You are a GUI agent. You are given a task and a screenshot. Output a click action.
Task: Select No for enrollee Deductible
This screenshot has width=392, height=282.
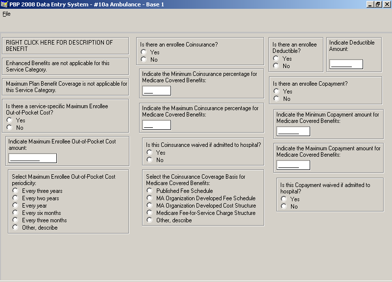[276, 66]
